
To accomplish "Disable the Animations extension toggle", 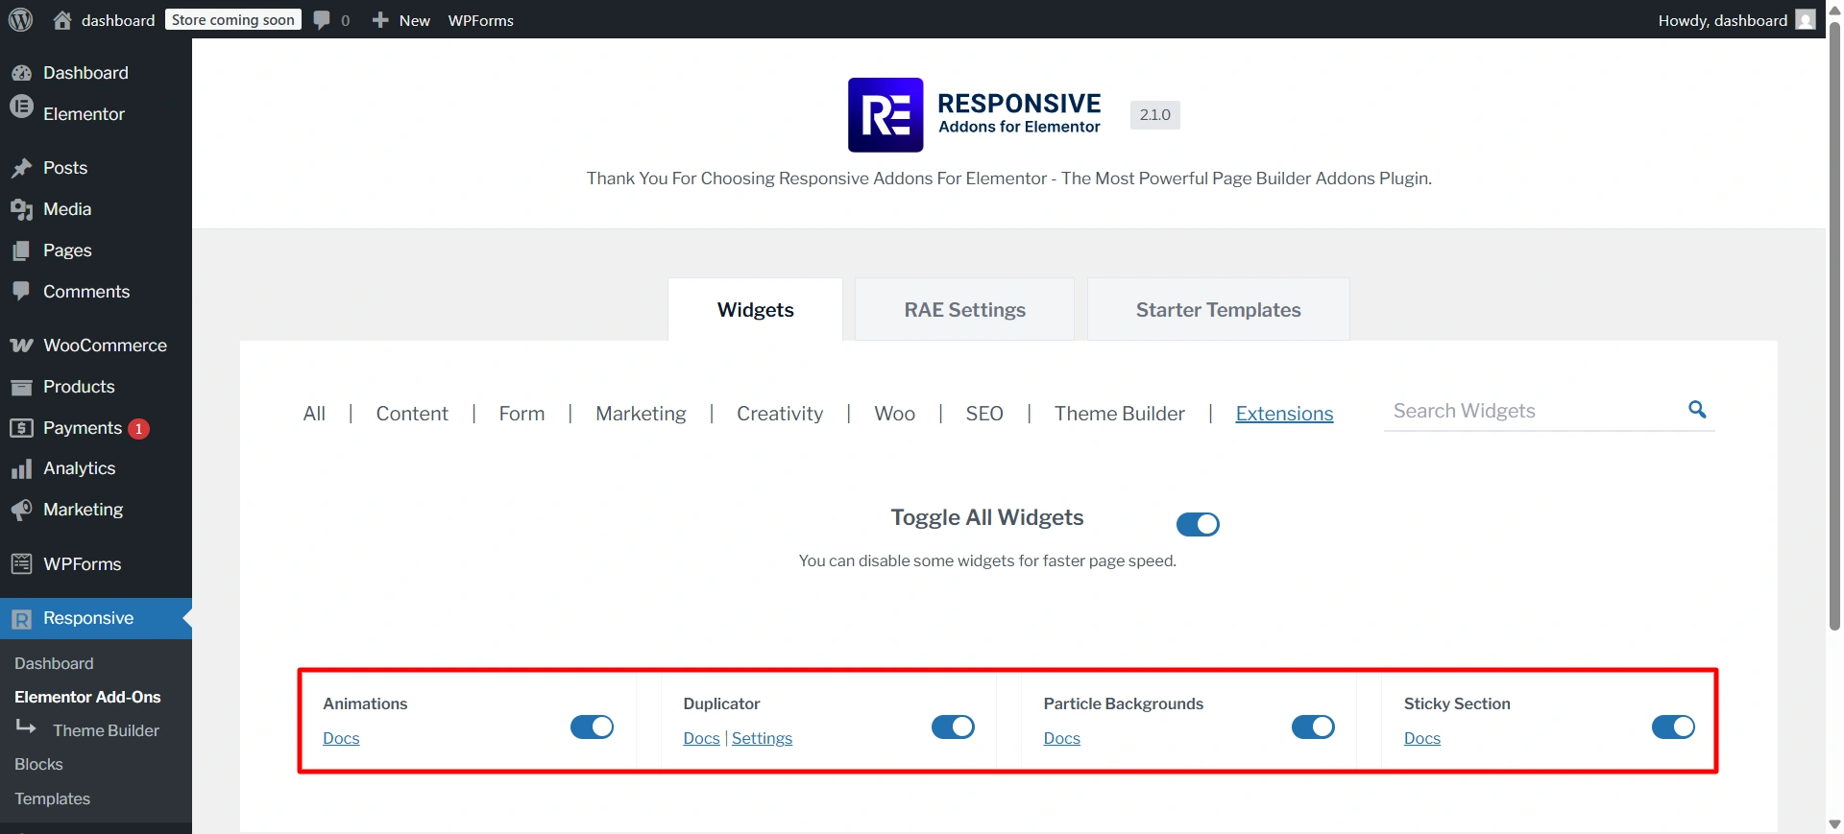I will [x=593, y=727].
